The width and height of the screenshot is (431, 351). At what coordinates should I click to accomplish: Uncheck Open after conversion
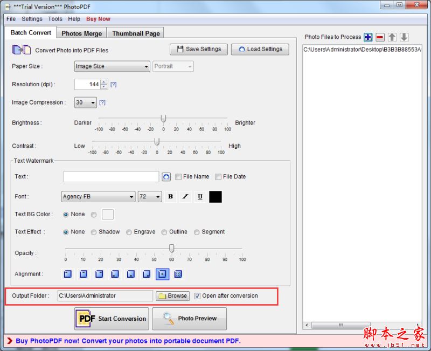[197, 296]
